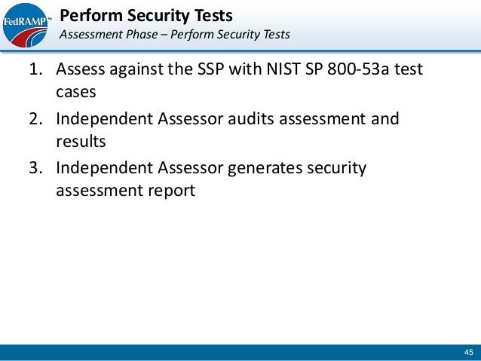The width and height of the screenshot is (481, 361).
Task: Click the word 'SSP' in item one
Action: (x=211, y=69)
